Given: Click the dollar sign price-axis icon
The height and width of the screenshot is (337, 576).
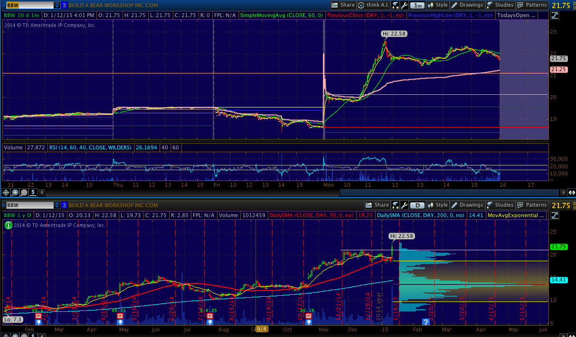Looking at the screenshot, I should [33, 192].
